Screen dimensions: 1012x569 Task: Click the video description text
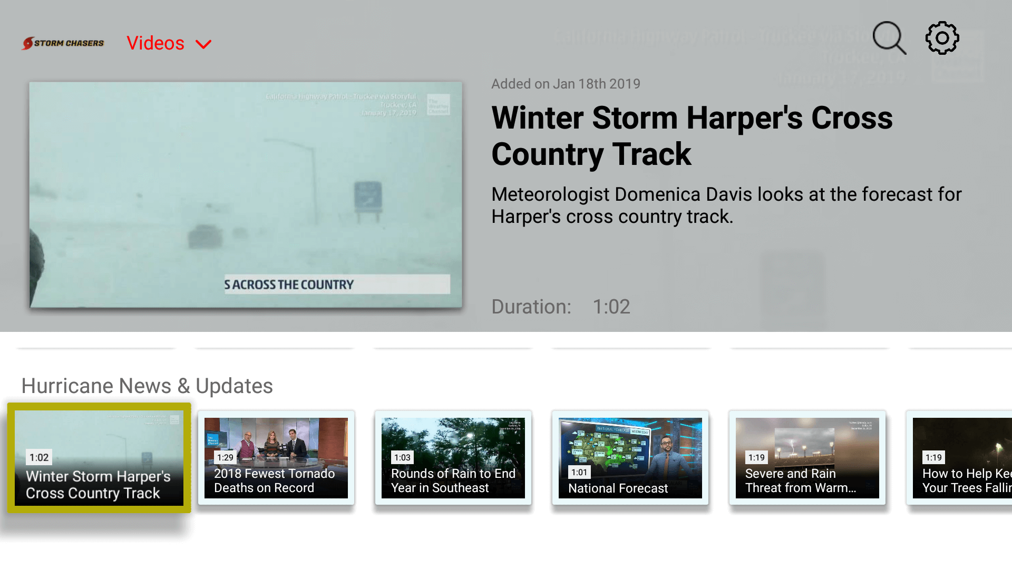click(x=726, y=205)
